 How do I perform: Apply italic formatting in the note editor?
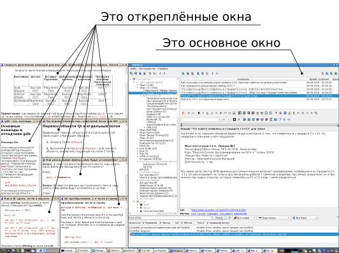coord(203,113)
